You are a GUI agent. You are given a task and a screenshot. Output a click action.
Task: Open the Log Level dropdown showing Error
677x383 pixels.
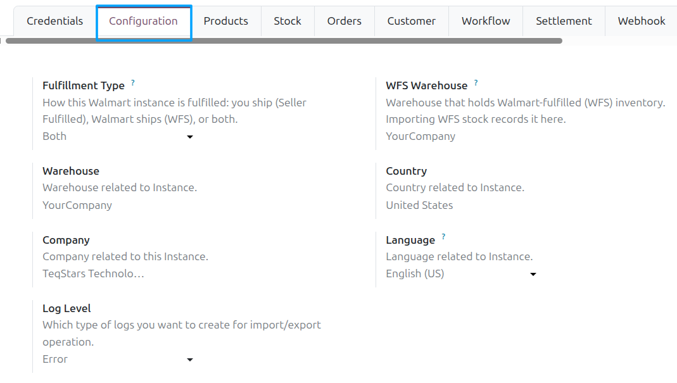[x=118, y=359]
